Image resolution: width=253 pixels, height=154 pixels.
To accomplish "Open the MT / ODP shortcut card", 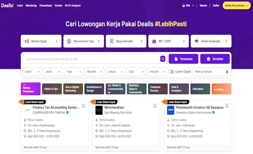I will 168,41.
